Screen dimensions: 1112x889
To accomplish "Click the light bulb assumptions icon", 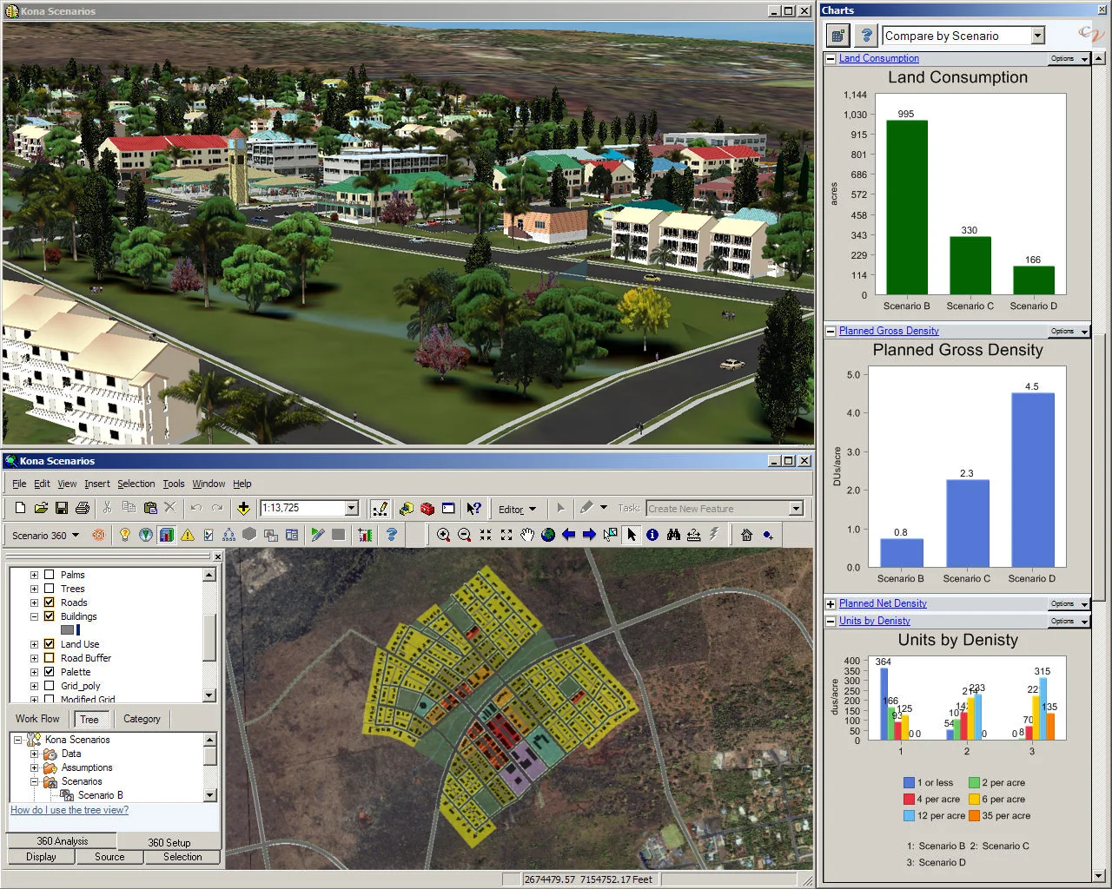I will pyautogui.click(x=125, y=535).
